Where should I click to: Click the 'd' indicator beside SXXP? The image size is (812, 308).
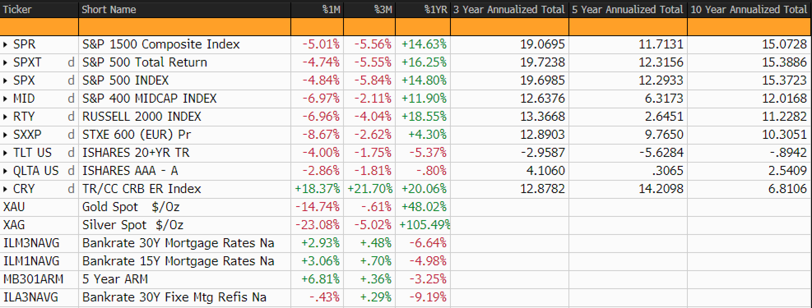point(71,135)
